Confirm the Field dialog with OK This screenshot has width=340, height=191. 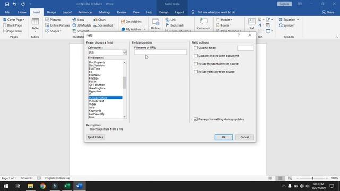pos(224,137)
